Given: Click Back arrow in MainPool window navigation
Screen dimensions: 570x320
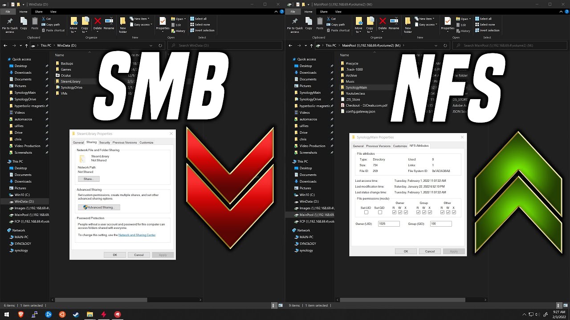Looking at the screenshot, I should point(290,45).
